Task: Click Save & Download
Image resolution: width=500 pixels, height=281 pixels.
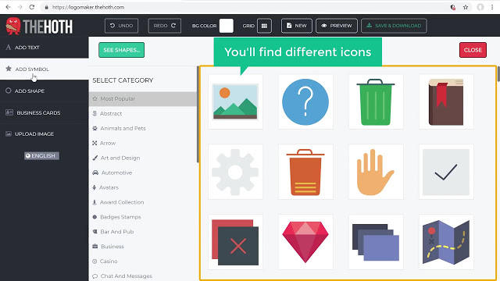Action: coord(394,26)
